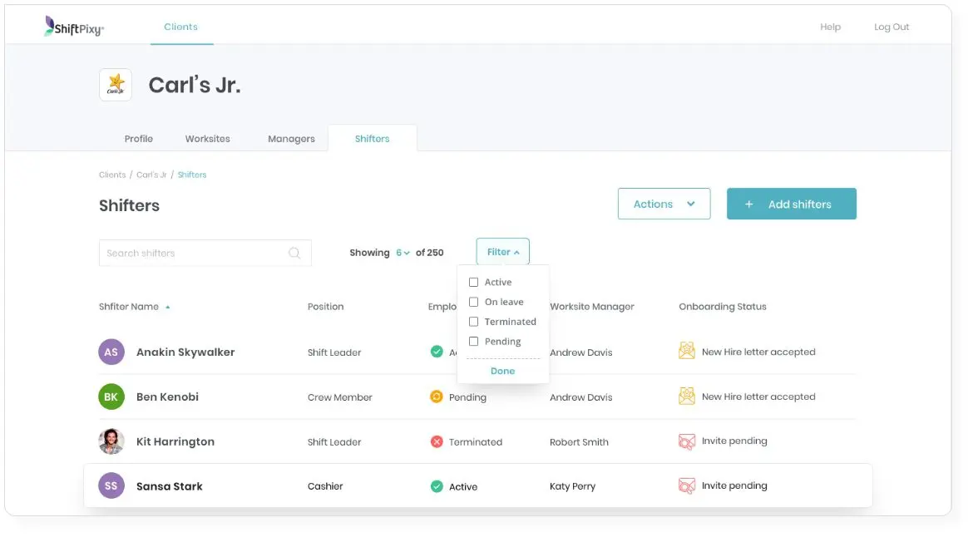
Task: Check the Pending filter checkbox
Action: [473, 342]
